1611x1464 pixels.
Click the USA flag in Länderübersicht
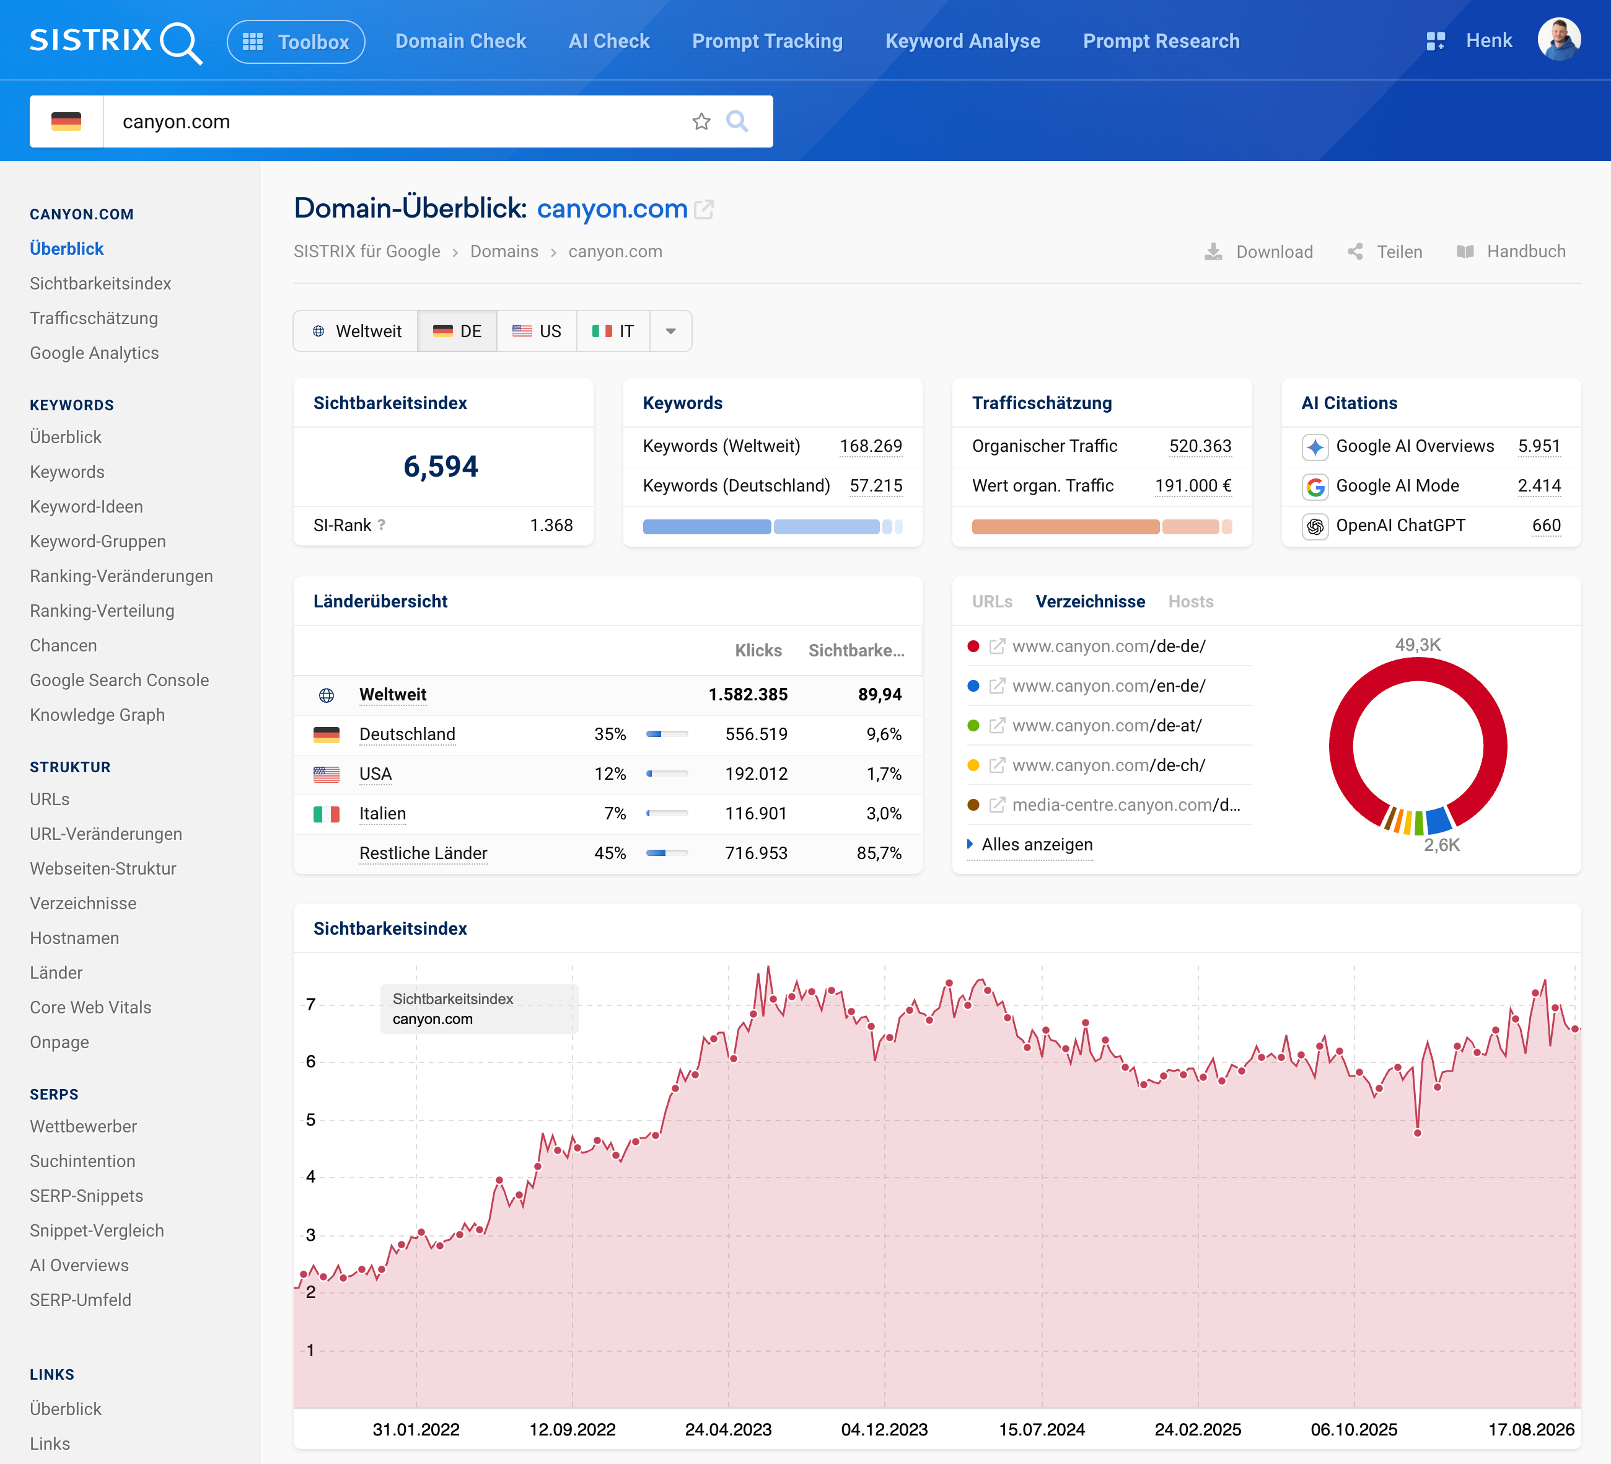coord(326,774)
